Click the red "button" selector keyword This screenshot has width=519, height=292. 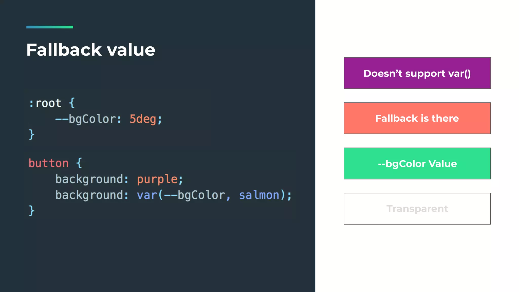48,163
